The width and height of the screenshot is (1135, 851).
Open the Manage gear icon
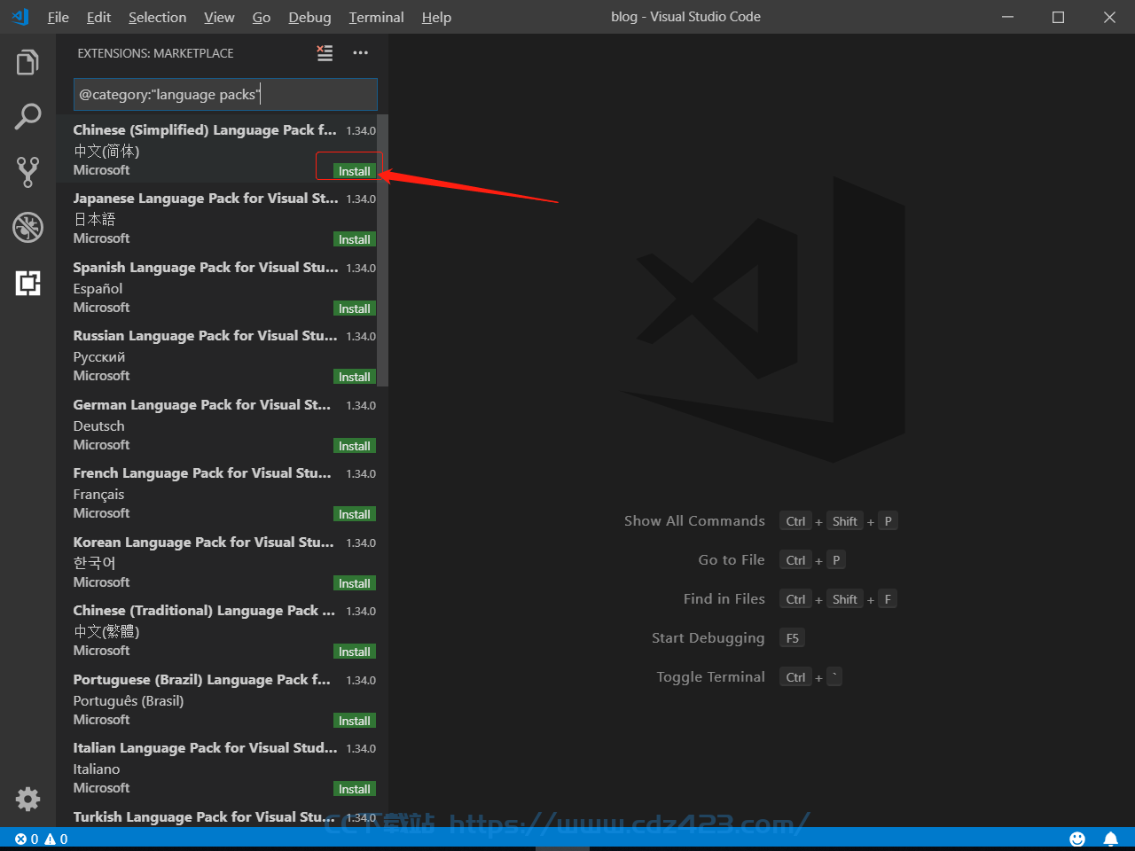27,799
